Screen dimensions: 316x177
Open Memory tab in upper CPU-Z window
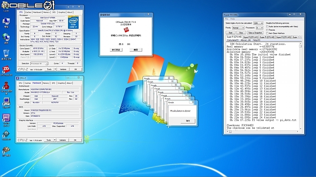pyautogui.click(x=47, y=12)
